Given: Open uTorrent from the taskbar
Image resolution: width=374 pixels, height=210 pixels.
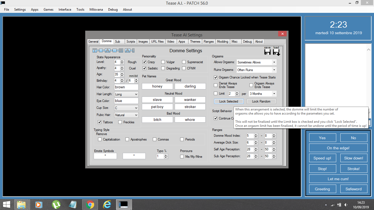Looking at the screenshot, I should (x=56, y=205).
